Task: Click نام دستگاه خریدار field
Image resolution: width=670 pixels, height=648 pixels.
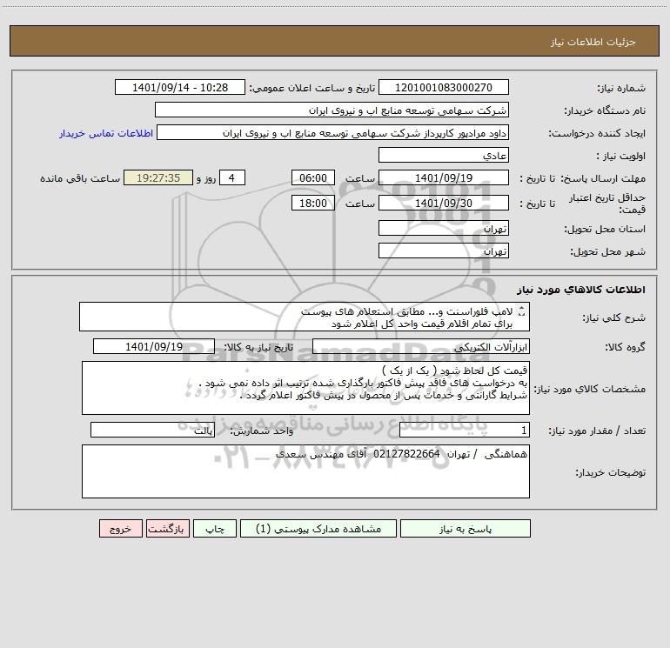Action: 332,110
